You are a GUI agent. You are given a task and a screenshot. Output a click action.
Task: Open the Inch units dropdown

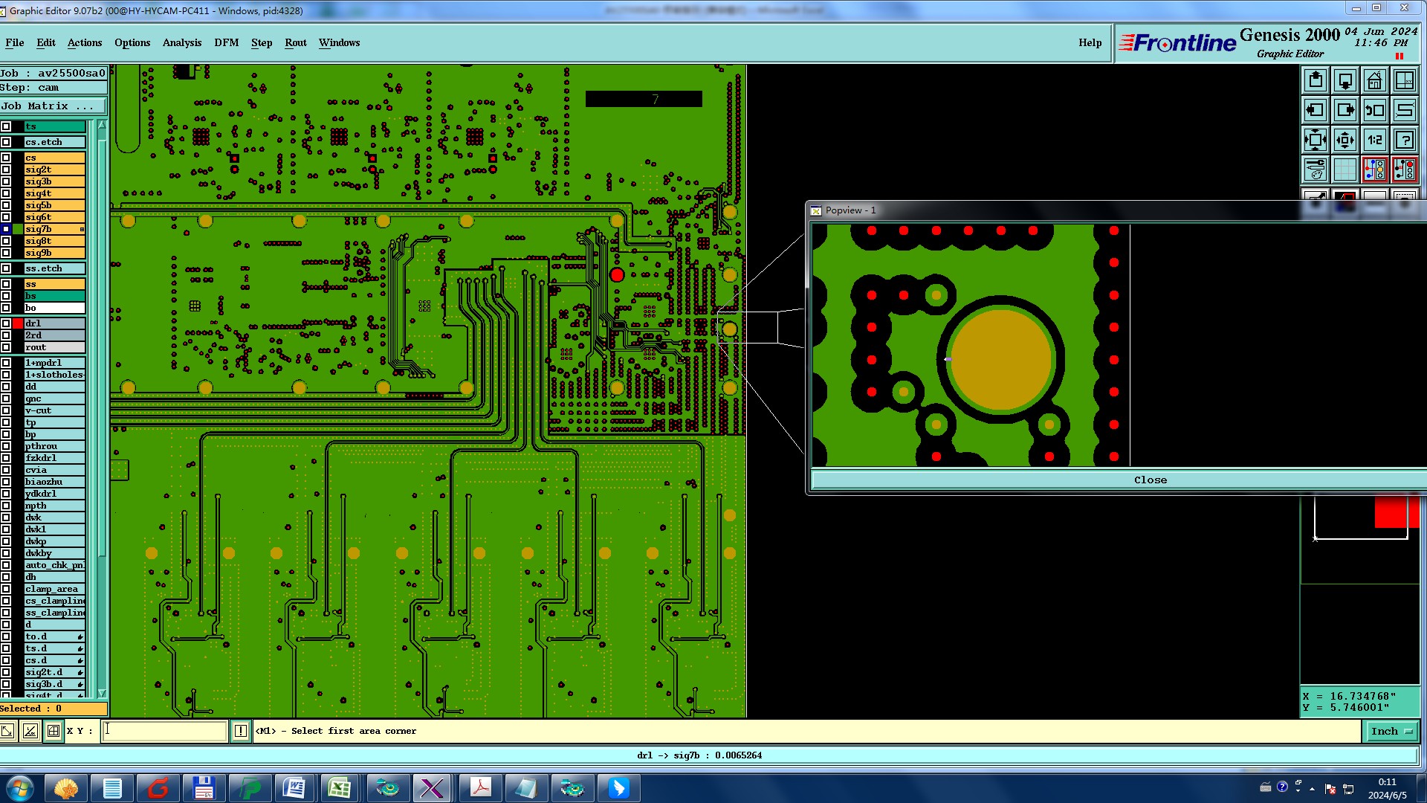tap(1391, 731)
